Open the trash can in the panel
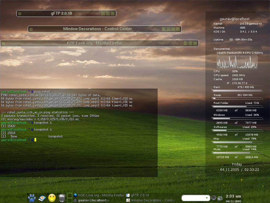 (x=62, y=198)
